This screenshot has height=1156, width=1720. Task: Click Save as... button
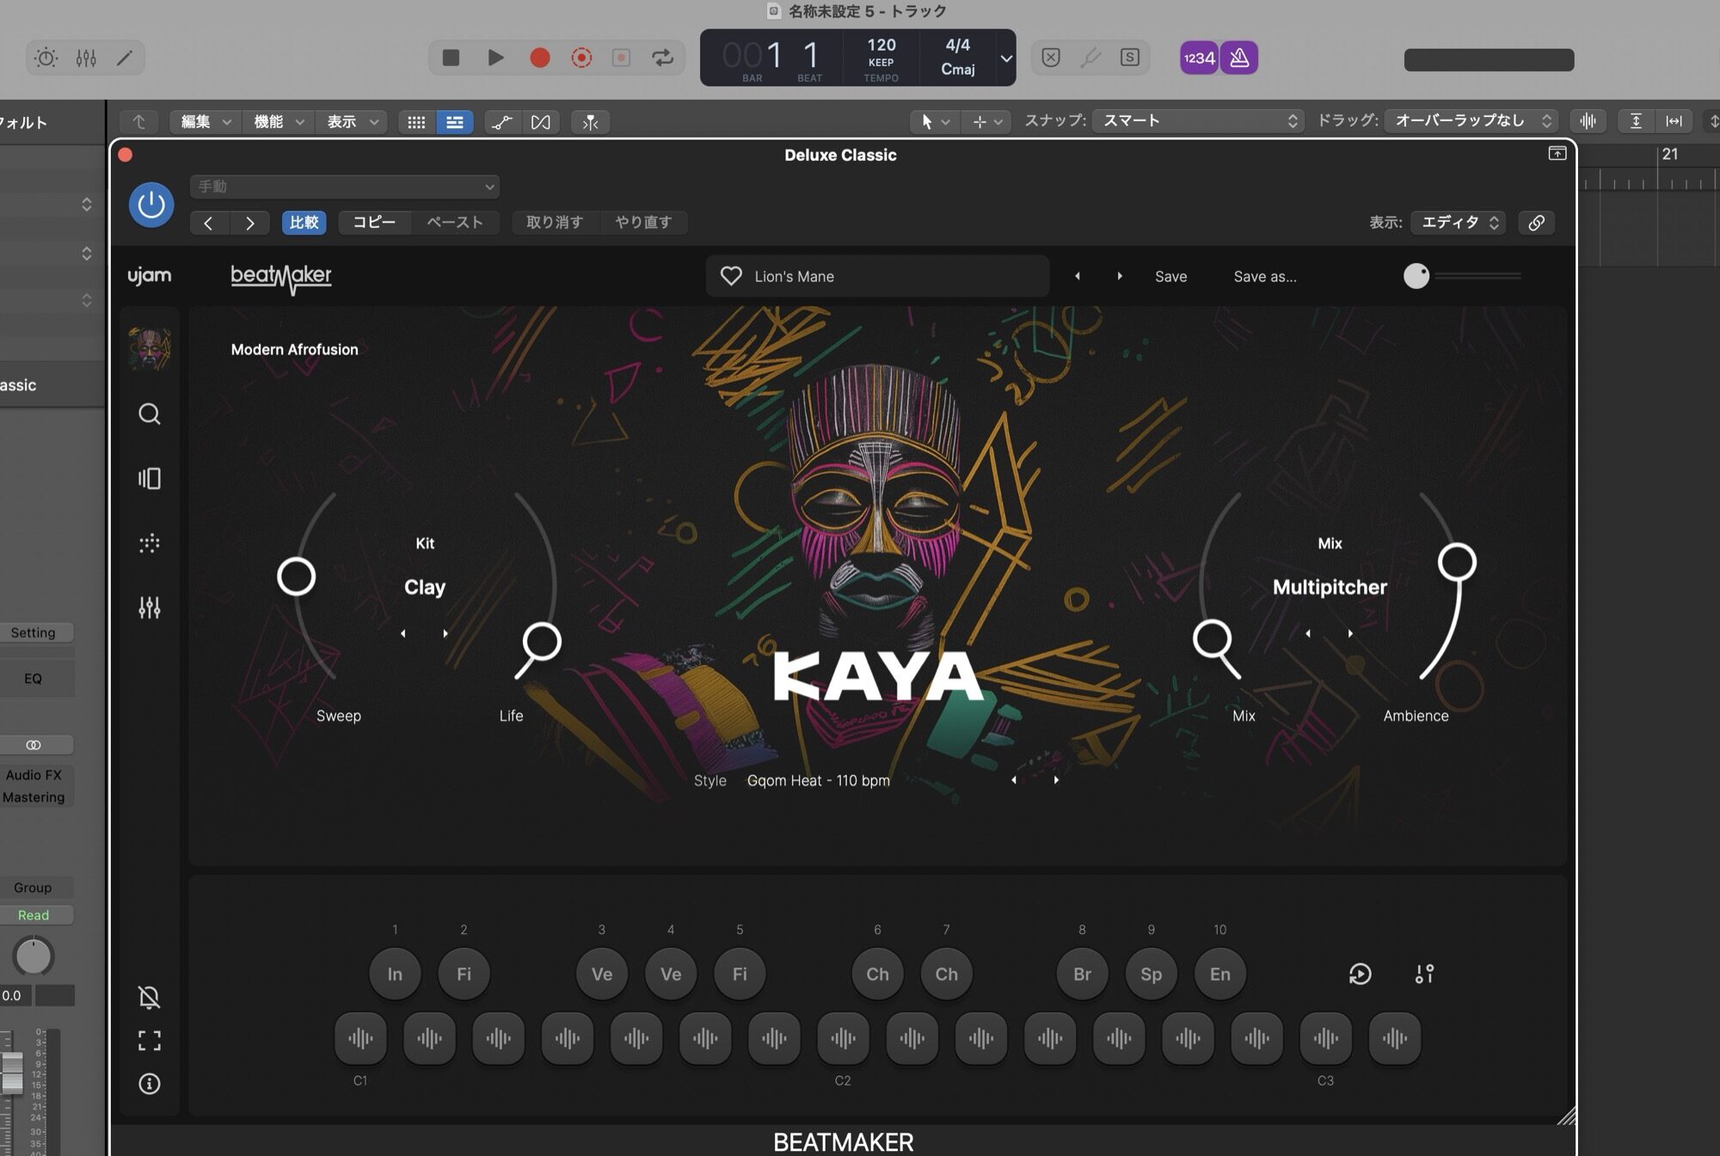(1265, 276)
